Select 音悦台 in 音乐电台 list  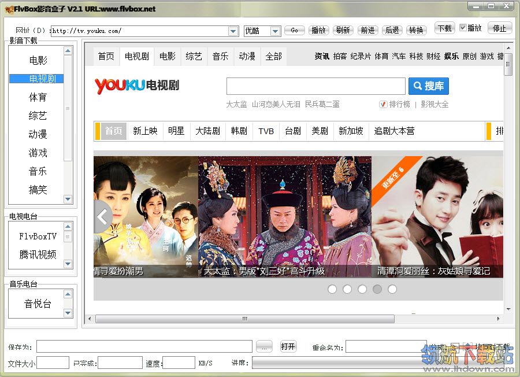[38, 304]
